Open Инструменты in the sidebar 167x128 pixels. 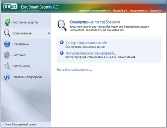tap(21, 66)
